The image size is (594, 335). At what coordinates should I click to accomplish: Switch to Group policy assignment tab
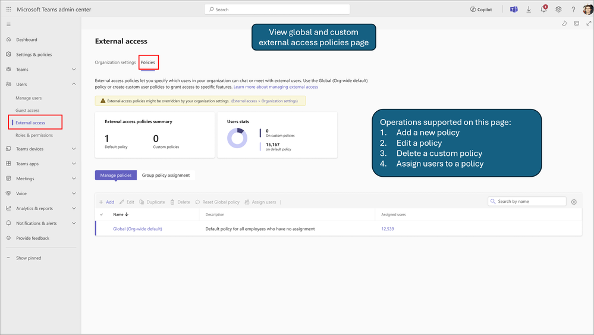click(165, 175)
